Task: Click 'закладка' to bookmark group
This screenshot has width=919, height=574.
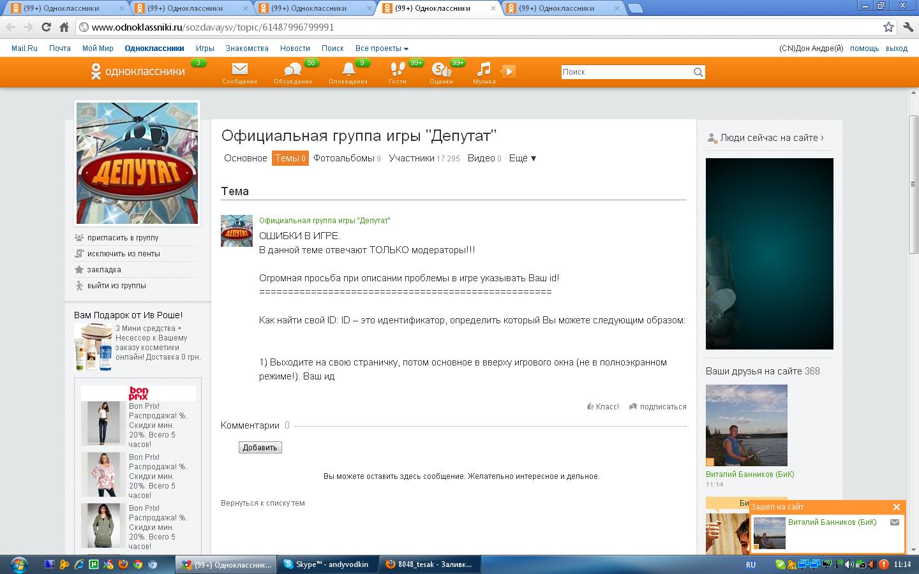Action: [104, 270]
